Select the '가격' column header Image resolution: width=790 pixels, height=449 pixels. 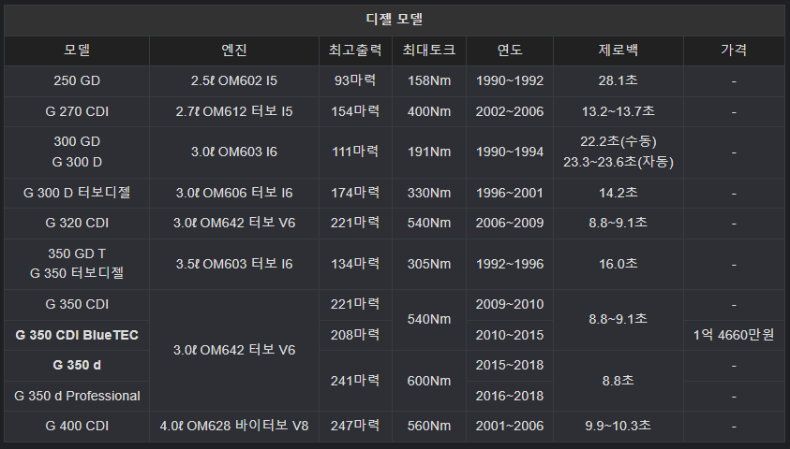point(734,51)
